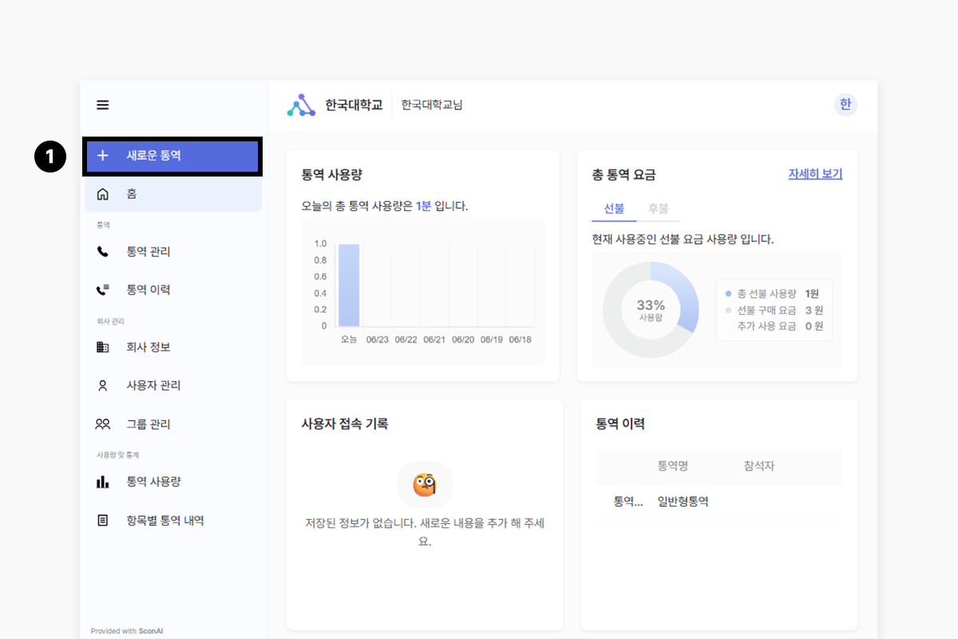Click the 오늘 bar in usage chart
The image size is (958, 639).
point(349,285)
